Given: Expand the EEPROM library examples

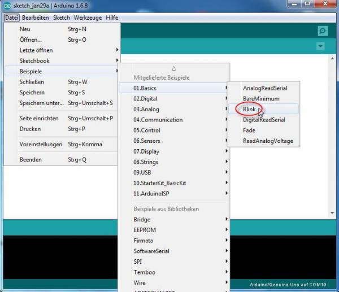Looking at the screenshot, I should [145, 230].
